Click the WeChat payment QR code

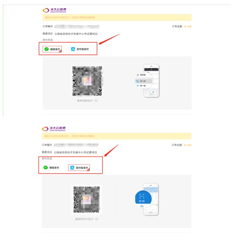87,81
